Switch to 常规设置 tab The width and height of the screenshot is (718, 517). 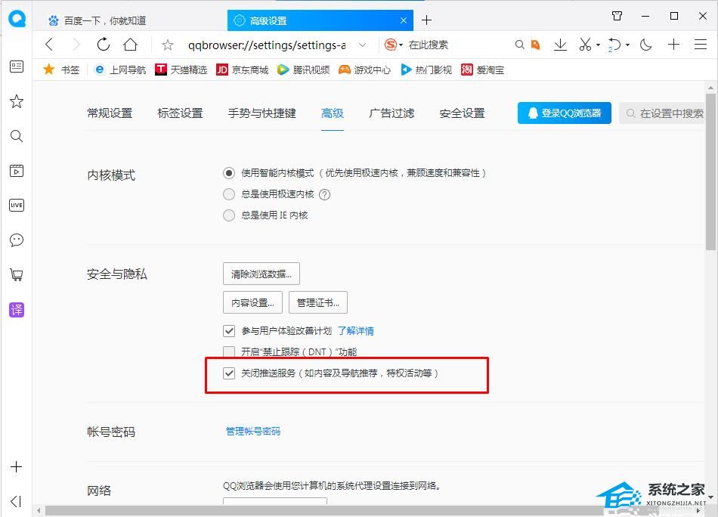point(110,113)
